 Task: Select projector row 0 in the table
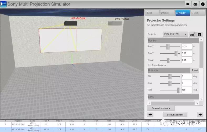click(103, 124)
